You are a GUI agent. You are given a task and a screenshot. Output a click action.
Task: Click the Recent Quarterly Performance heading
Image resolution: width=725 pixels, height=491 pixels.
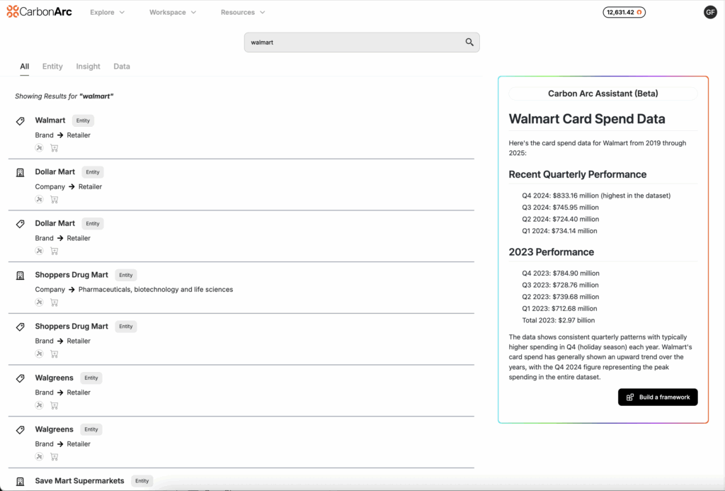578,174
